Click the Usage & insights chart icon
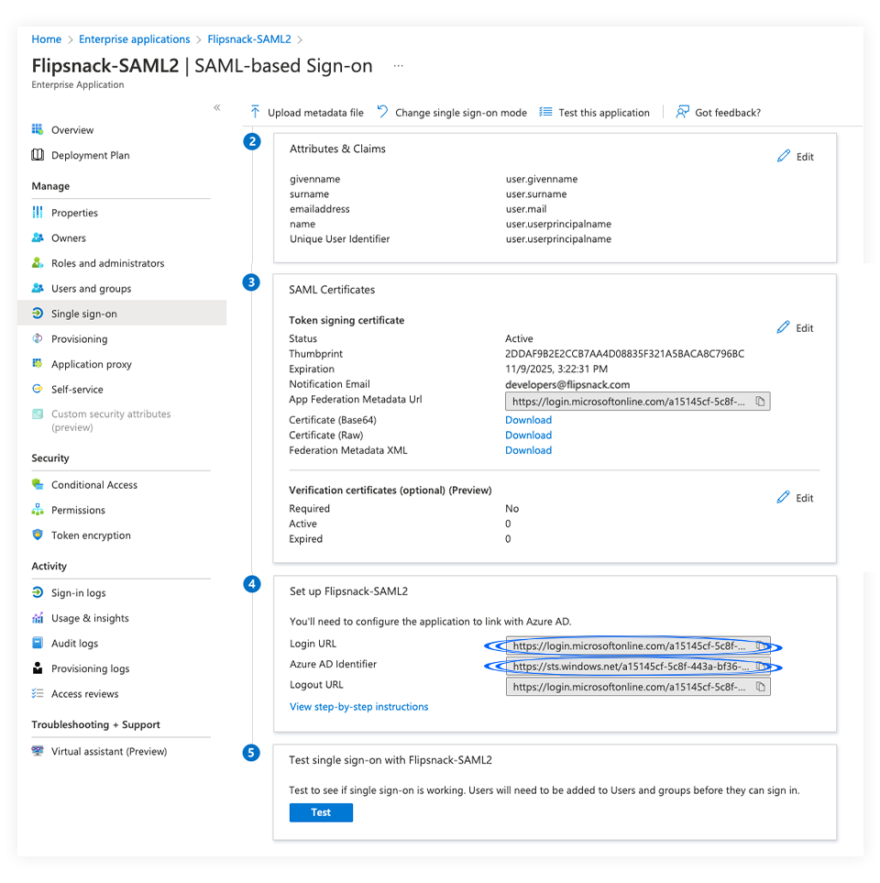 pyautogui.click(x=38, y=618)
